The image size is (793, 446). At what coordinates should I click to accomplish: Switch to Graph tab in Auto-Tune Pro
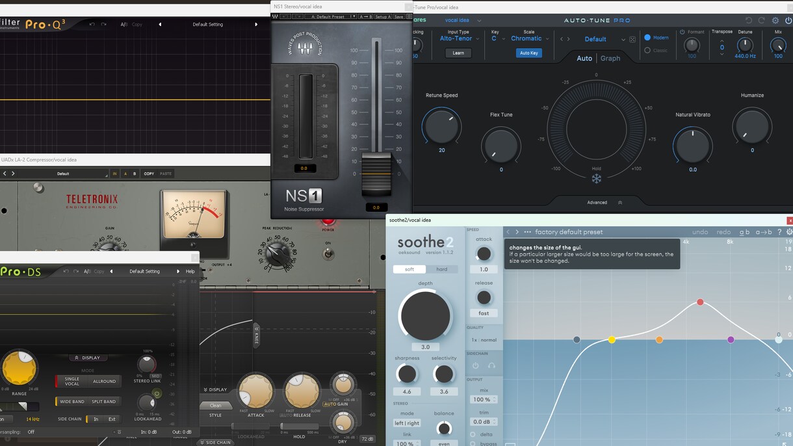(610, 59)
